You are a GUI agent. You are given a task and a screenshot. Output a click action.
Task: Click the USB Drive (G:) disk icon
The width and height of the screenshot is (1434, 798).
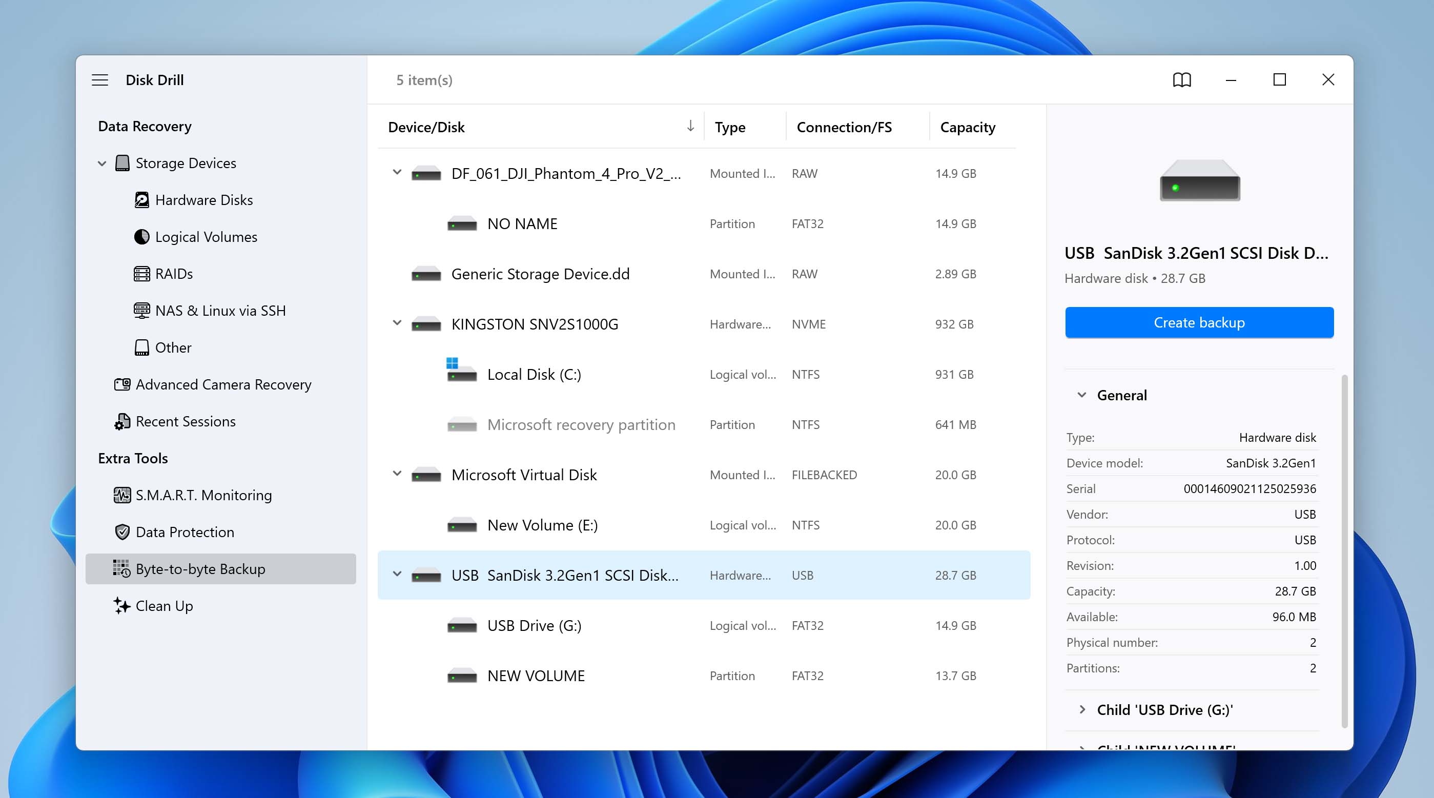(462, 625)
